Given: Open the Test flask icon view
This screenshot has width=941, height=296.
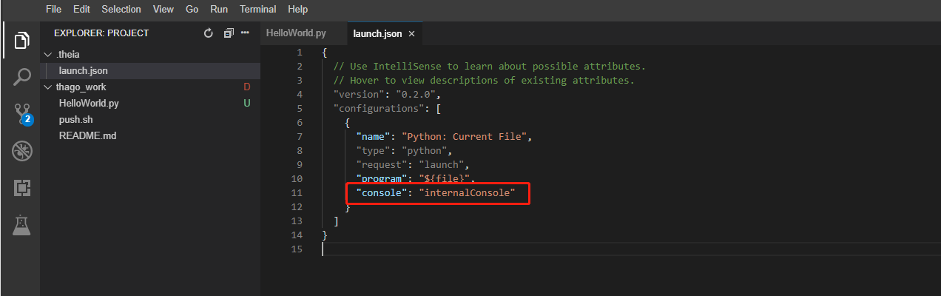Looking at the screenshot, I should coord(21,225).
